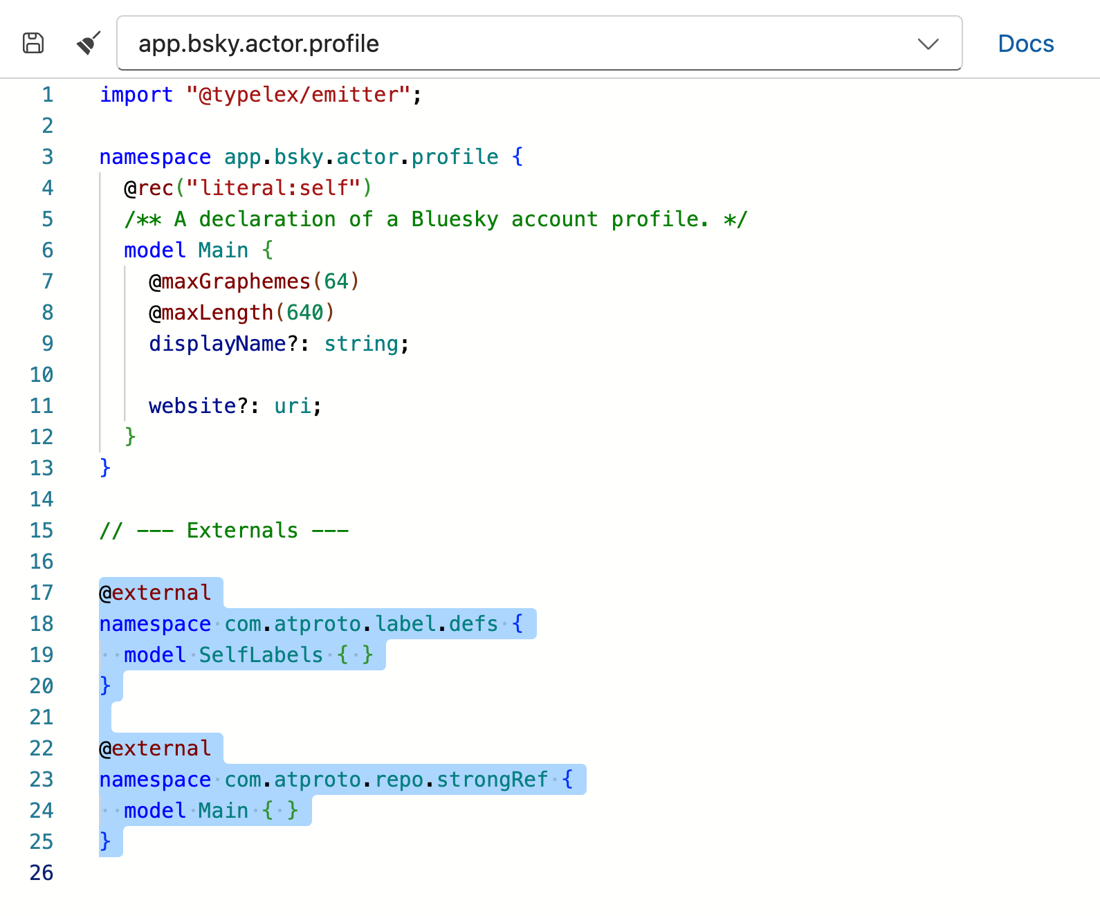Open the Docs link
Viewport: 1100px width, 916px height.
coord(1025,44)
